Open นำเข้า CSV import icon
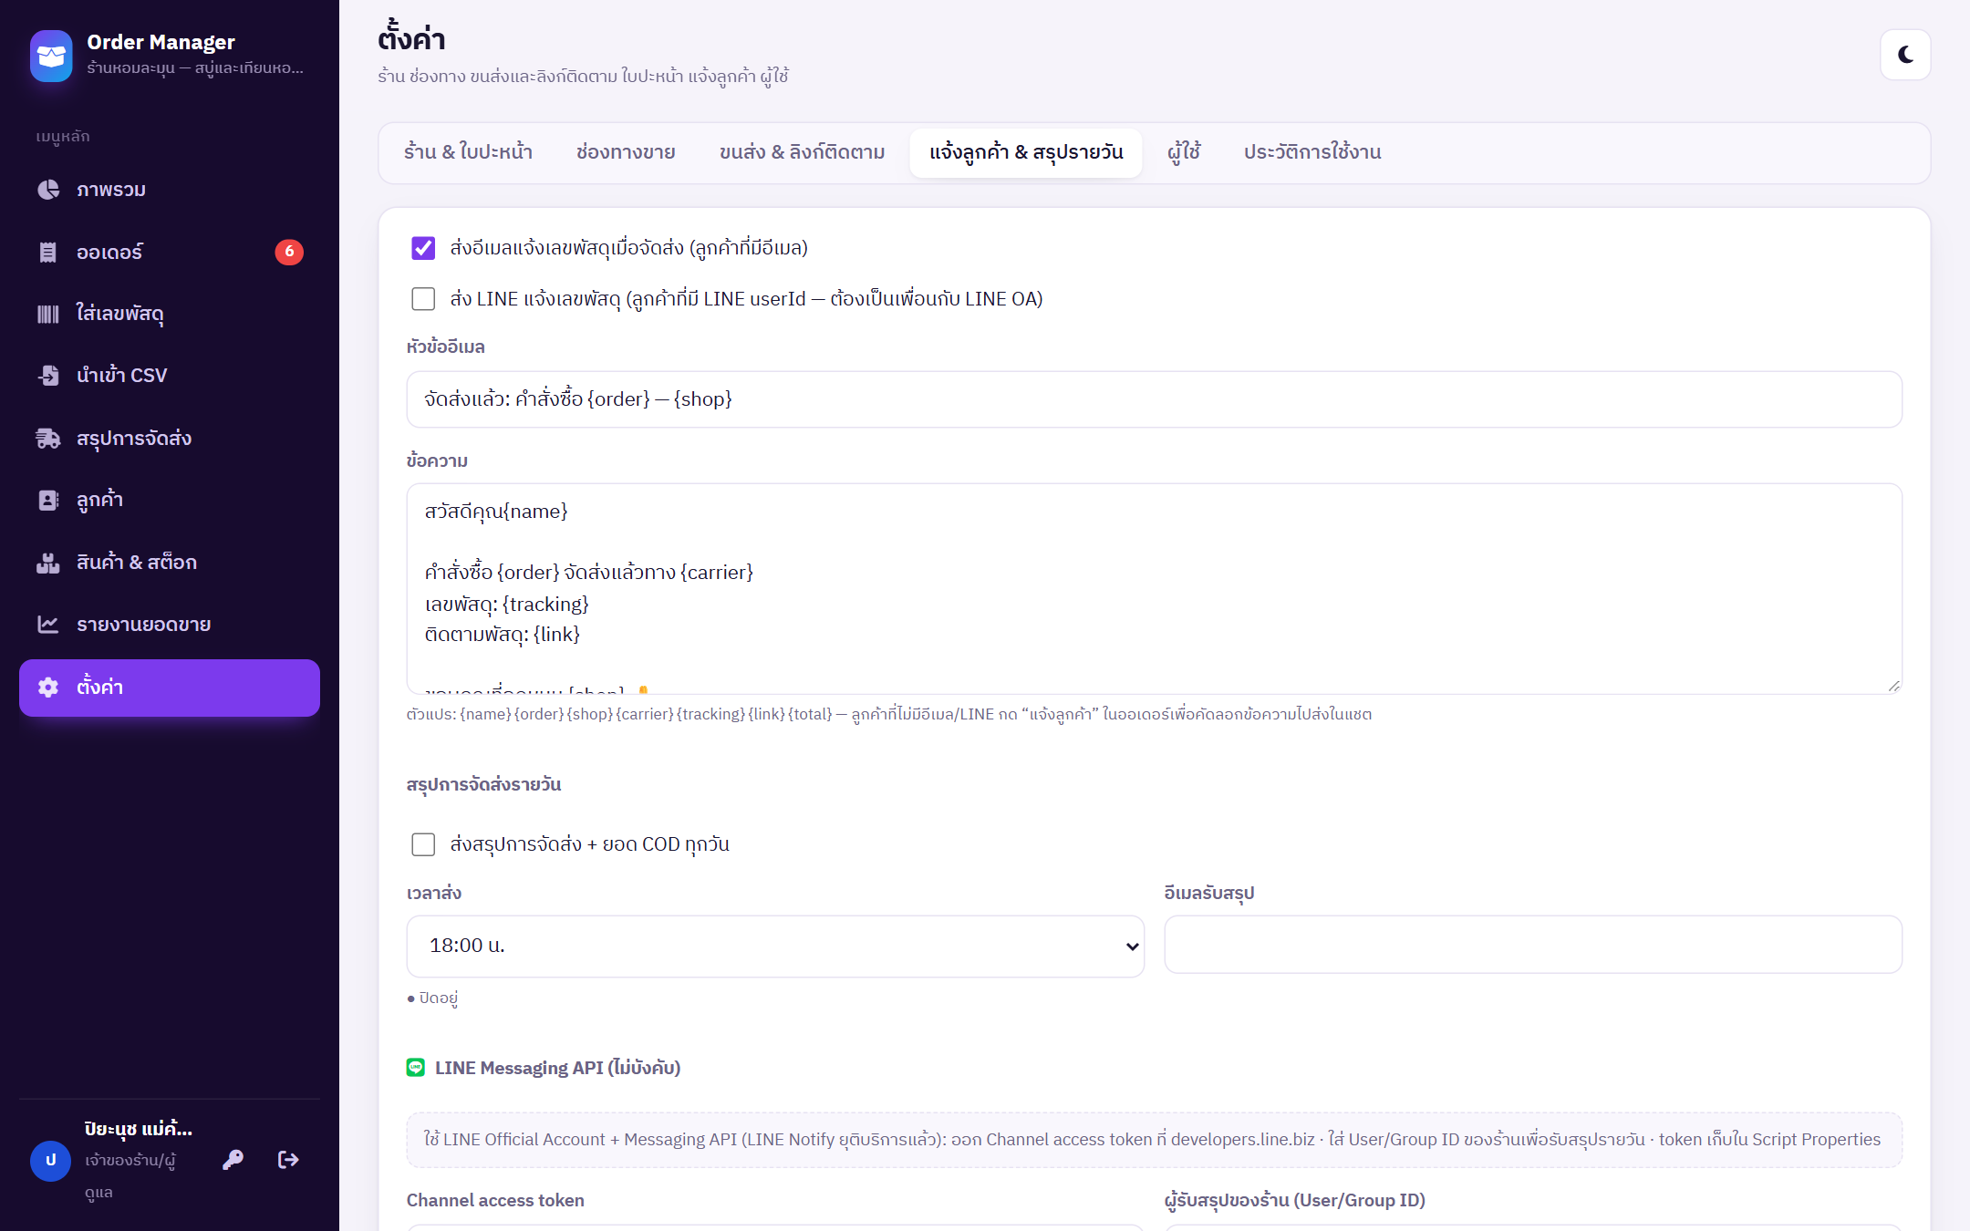Image resolution: width=1970 pixels, height=1231 pixels. pyautogui.click(x=48, y=376)
